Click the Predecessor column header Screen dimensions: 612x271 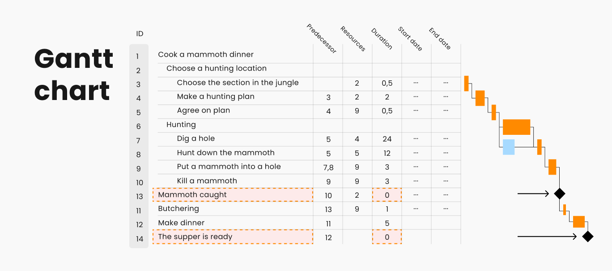coord(321,38)
